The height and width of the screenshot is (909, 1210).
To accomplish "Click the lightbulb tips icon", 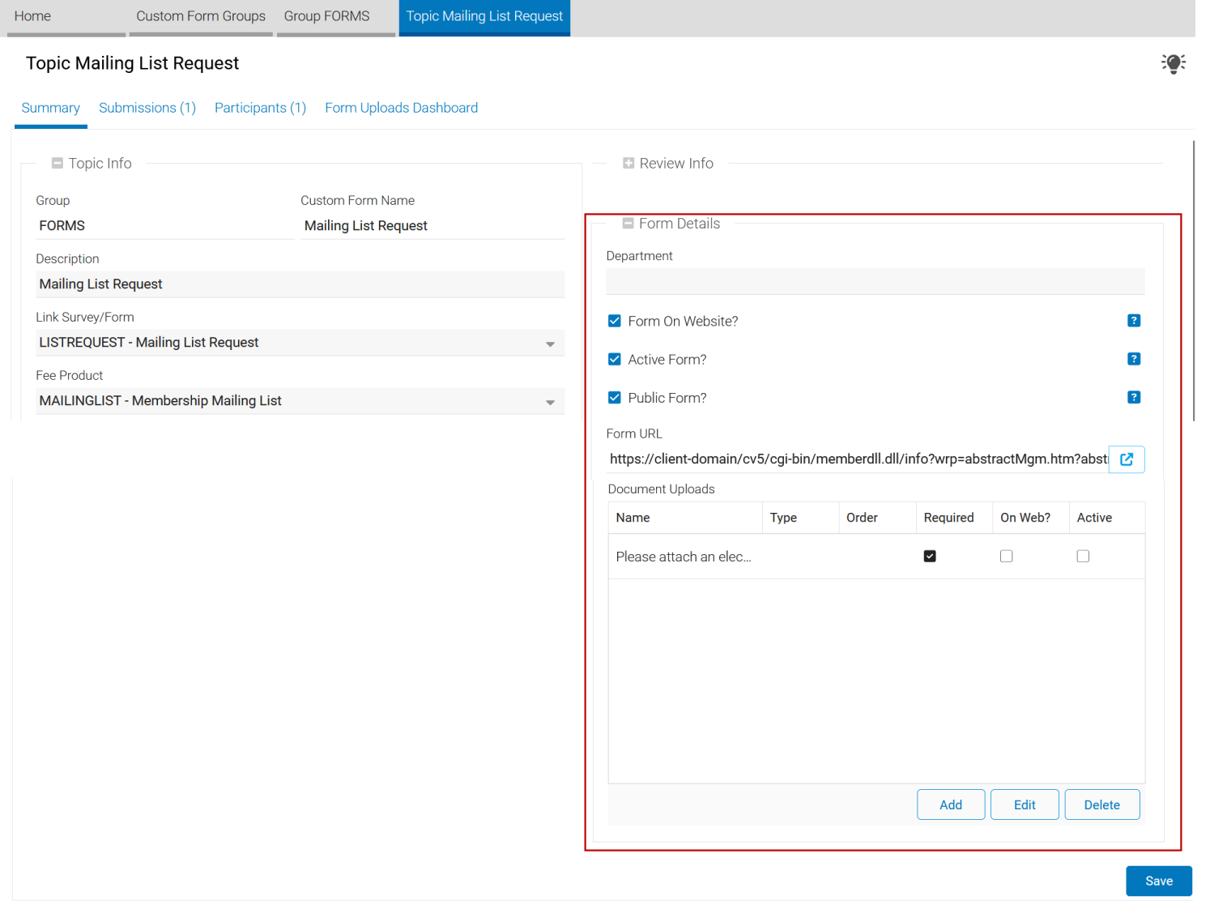I will point(1173,63).
